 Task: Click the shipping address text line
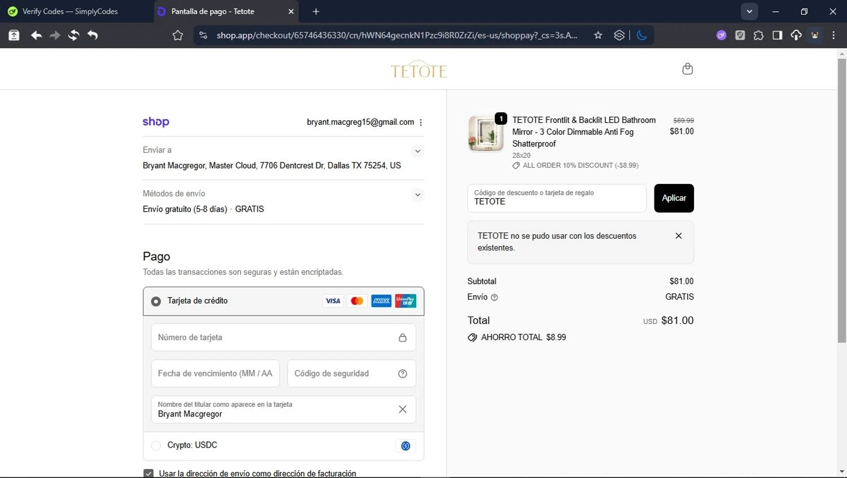(x=272, y=165)
